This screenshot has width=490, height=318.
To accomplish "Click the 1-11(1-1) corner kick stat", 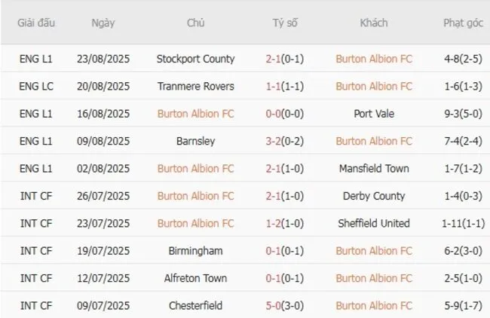I will click(463, 223).
